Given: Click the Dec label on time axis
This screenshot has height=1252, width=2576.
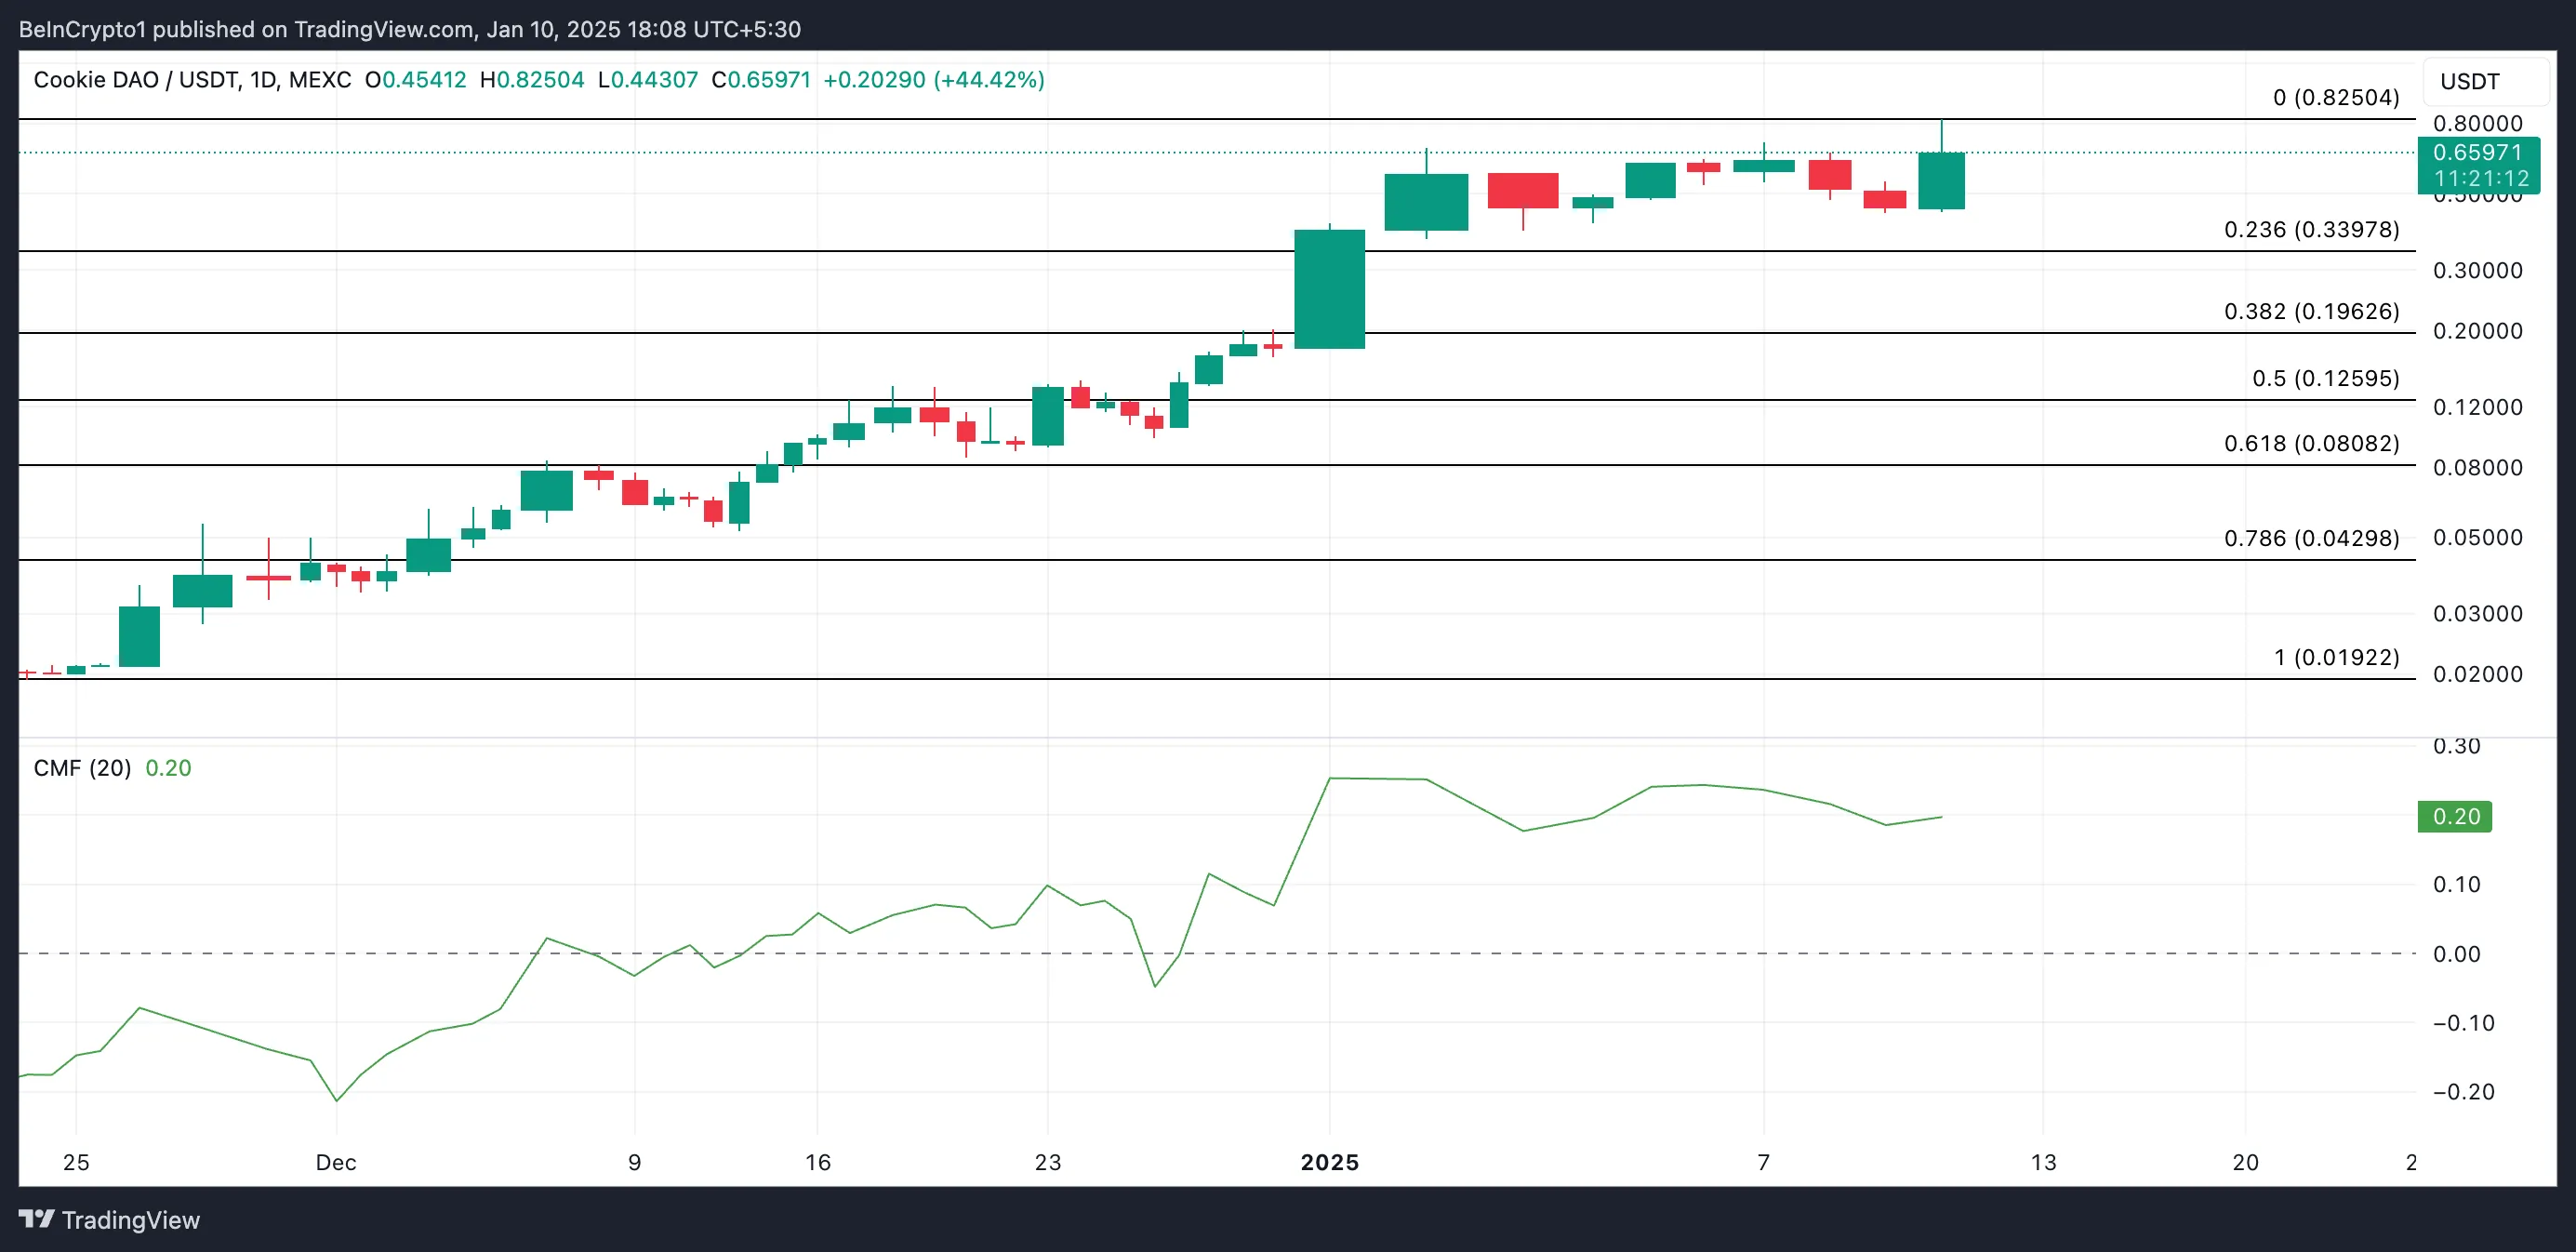Looking at the screenshot, I should click(336, 1163).
